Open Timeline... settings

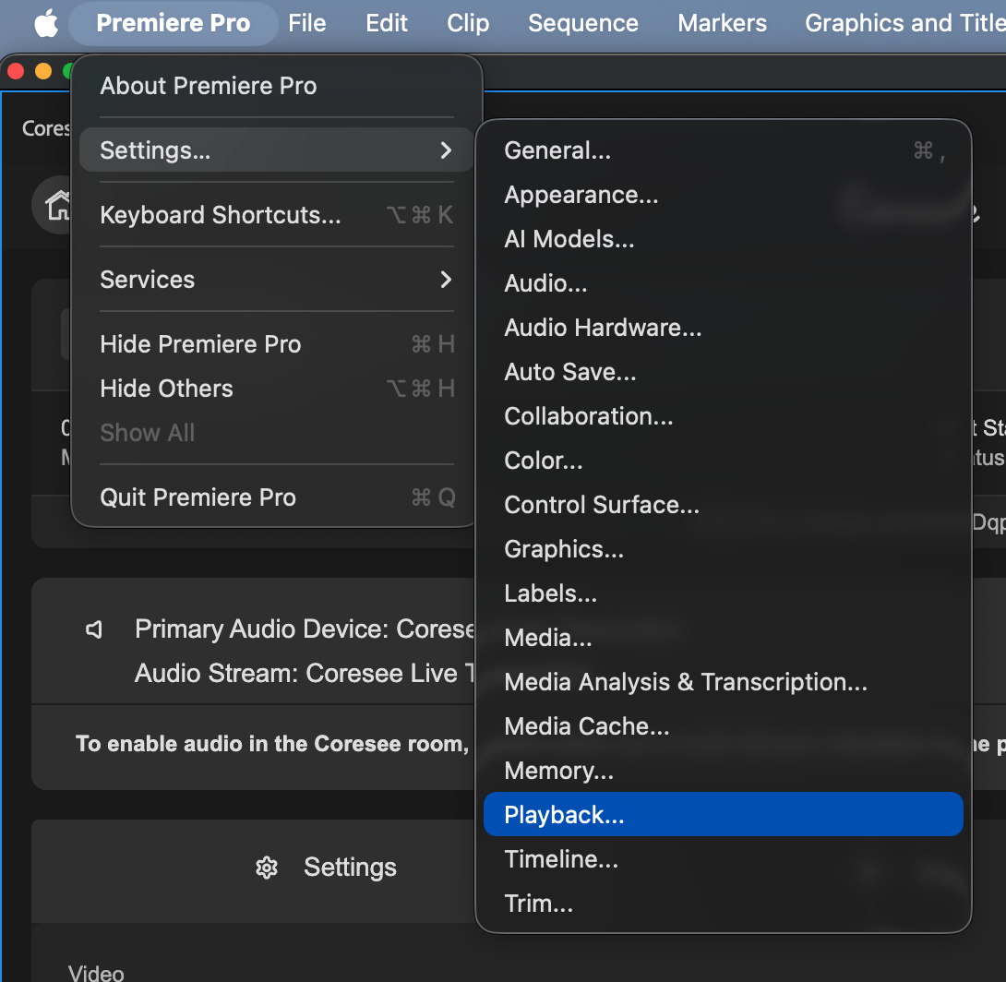pyautogui.click(x=723, y=859)
